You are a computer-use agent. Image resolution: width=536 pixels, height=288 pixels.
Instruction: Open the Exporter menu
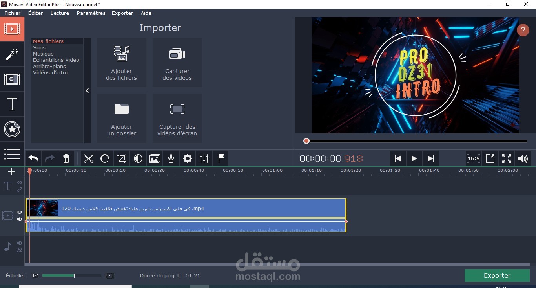(x=122, y=13)
